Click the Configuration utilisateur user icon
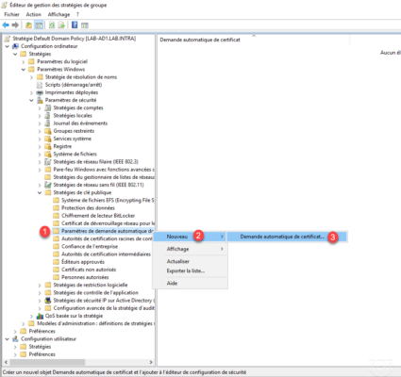The image size is (401, 377). 15,339
